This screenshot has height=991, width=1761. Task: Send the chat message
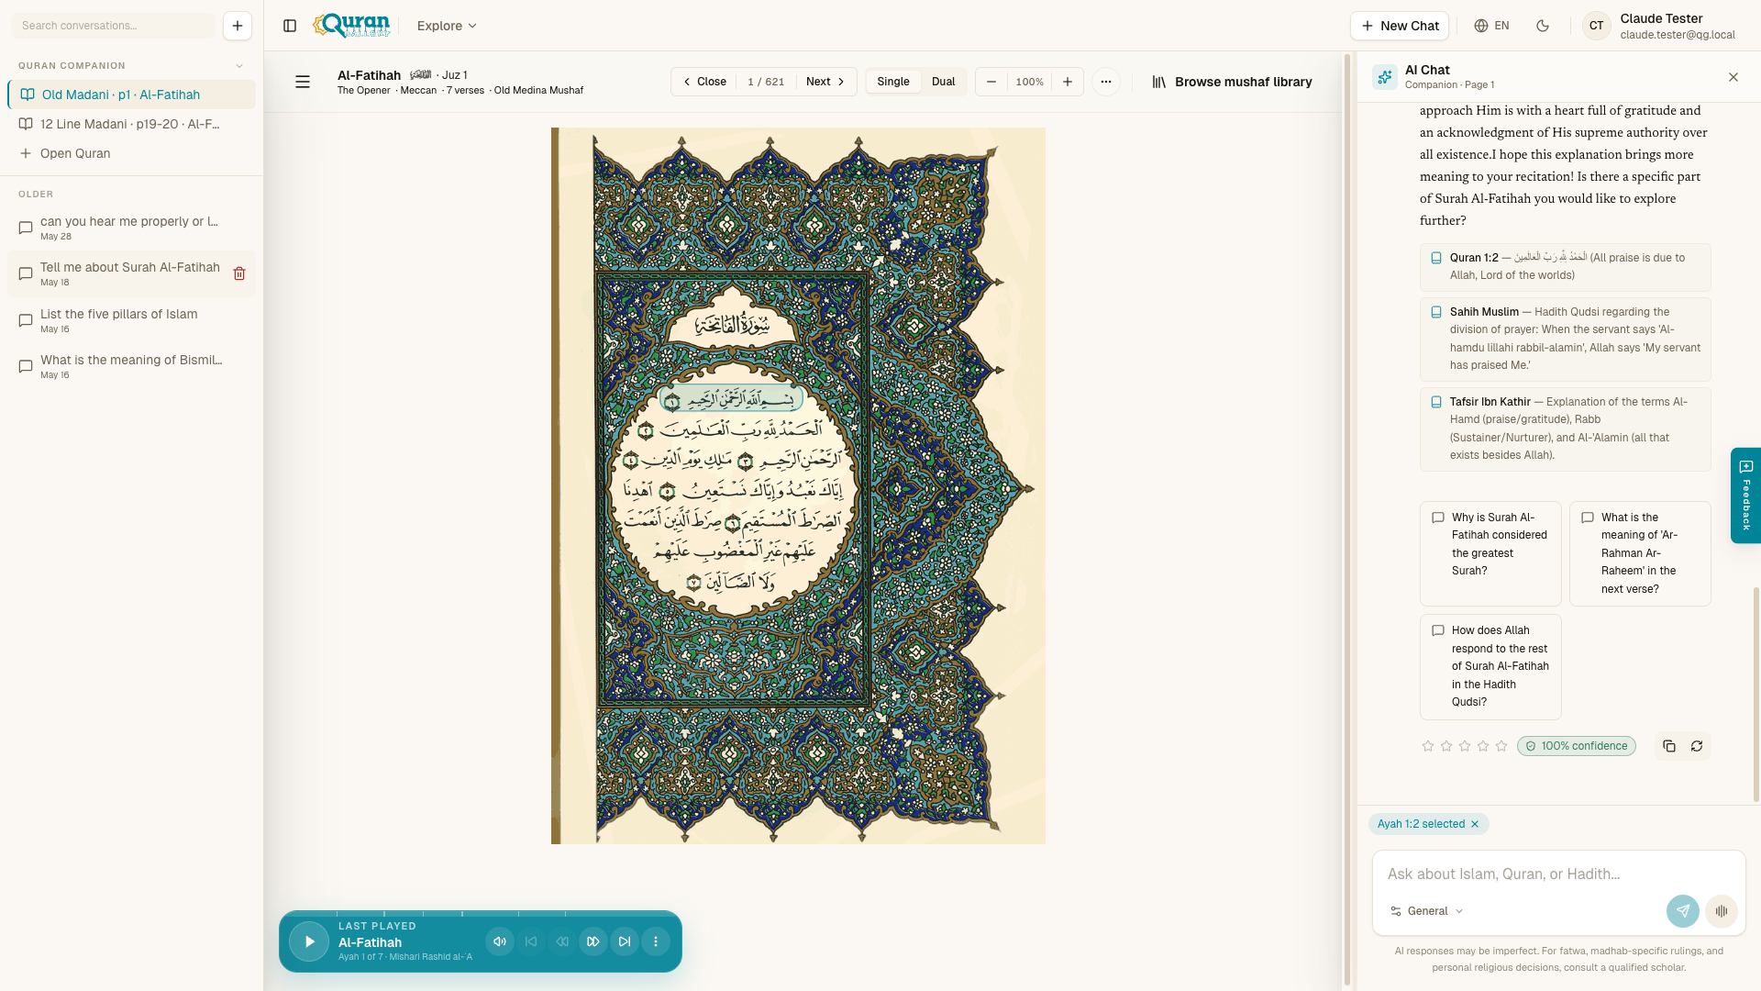(x=1683, y=911)
